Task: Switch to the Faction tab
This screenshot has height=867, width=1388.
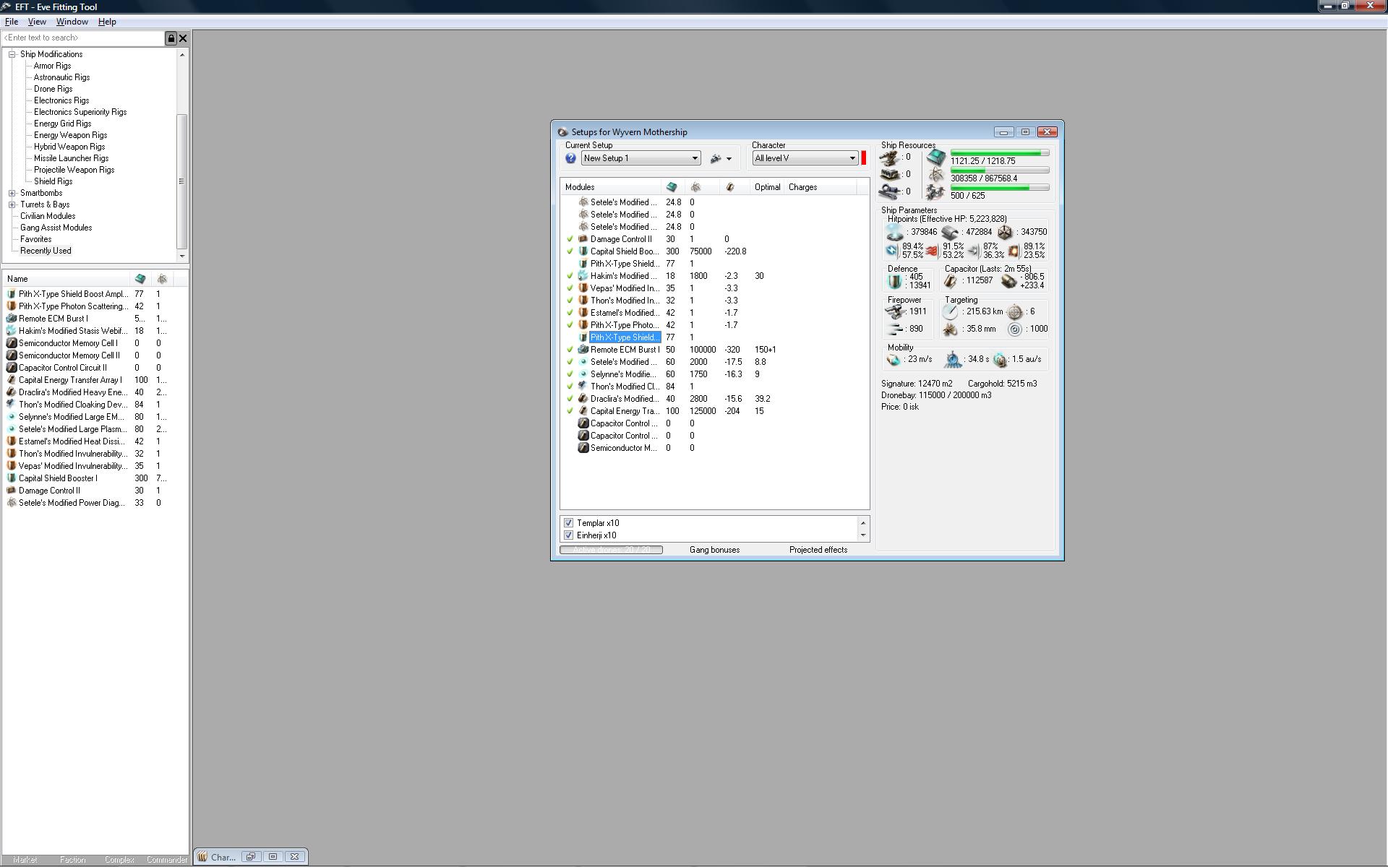Action: click(x=72, y=860)
